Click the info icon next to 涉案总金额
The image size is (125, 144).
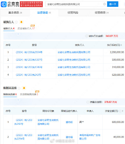[x=88, y=102]
